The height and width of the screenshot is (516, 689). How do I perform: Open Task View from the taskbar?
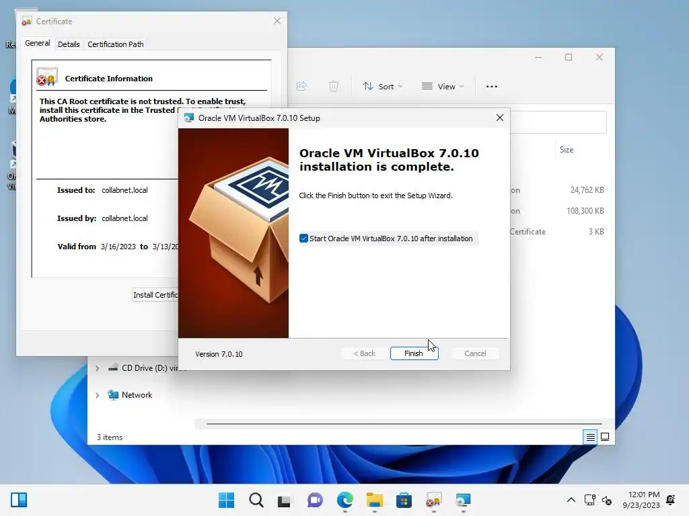pos(285,500)
